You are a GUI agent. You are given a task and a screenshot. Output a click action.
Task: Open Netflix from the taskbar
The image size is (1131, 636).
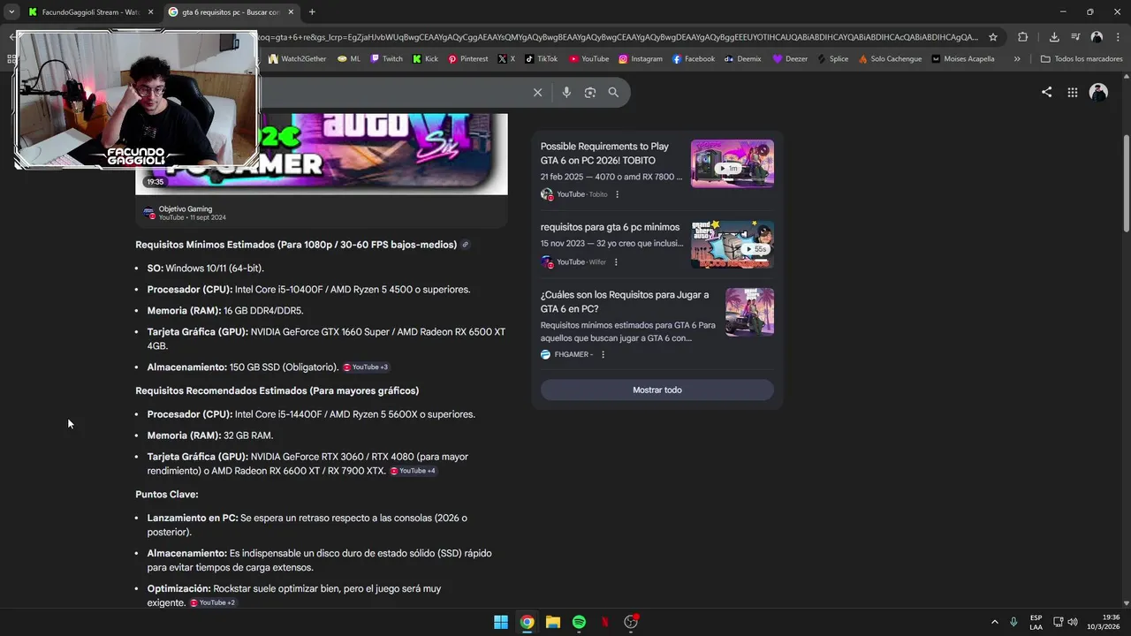tap(605, 622)
